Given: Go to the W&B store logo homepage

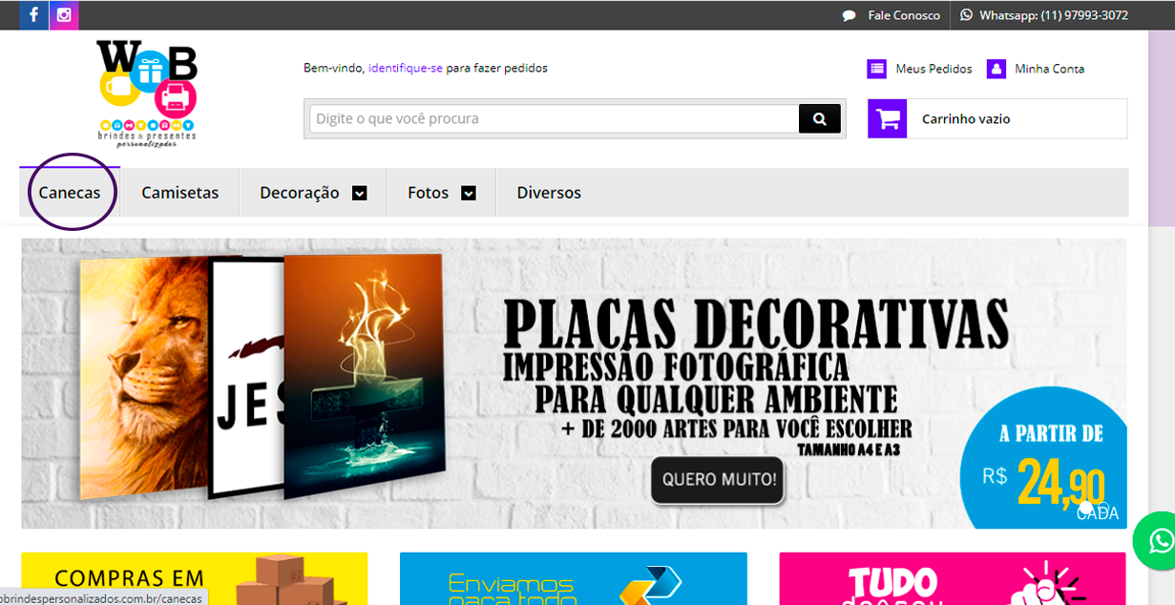Looking at the screenshot, I should (x=147, y=94).
